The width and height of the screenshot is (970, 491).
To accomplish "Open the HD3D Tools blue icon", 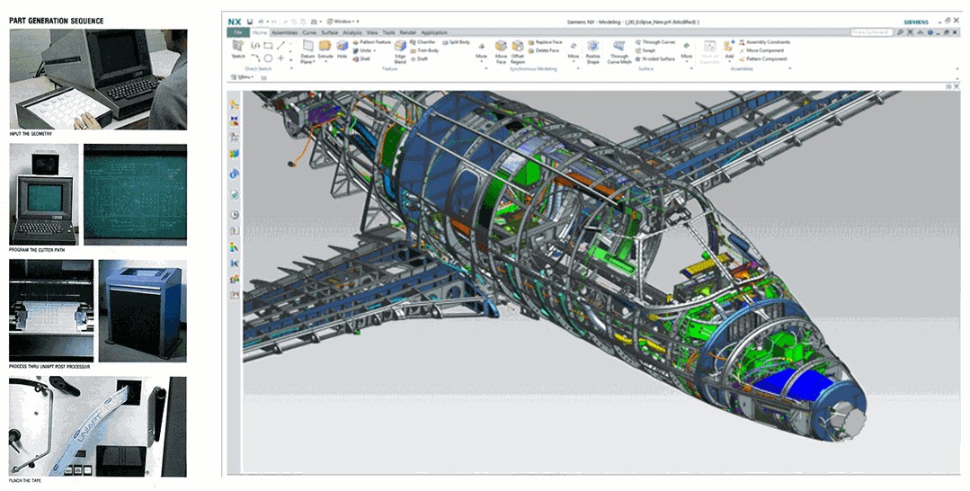I will (x=235, y=174).
